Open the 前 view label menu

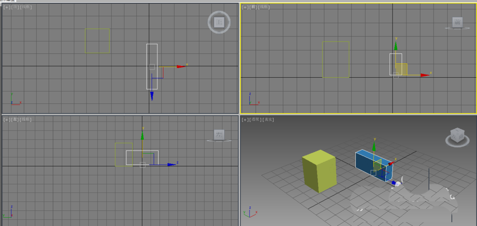click(x=253, y=7)
